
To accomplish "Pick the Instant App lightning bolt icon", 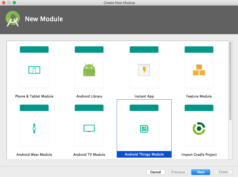I will [x=144, y=70].
